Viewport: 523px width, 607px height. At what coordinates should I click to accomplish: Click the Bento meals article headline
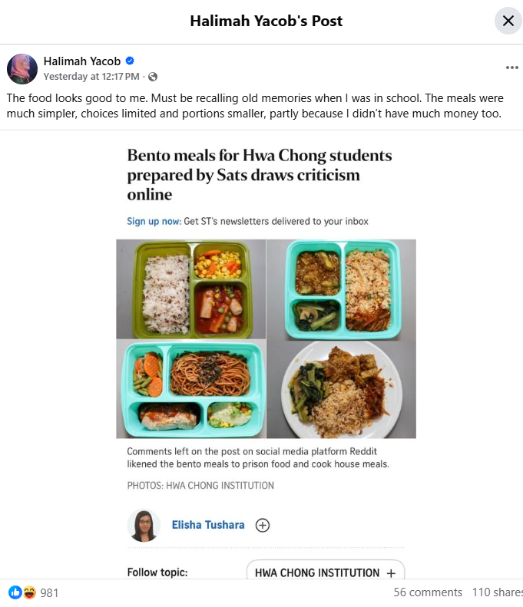260,175
